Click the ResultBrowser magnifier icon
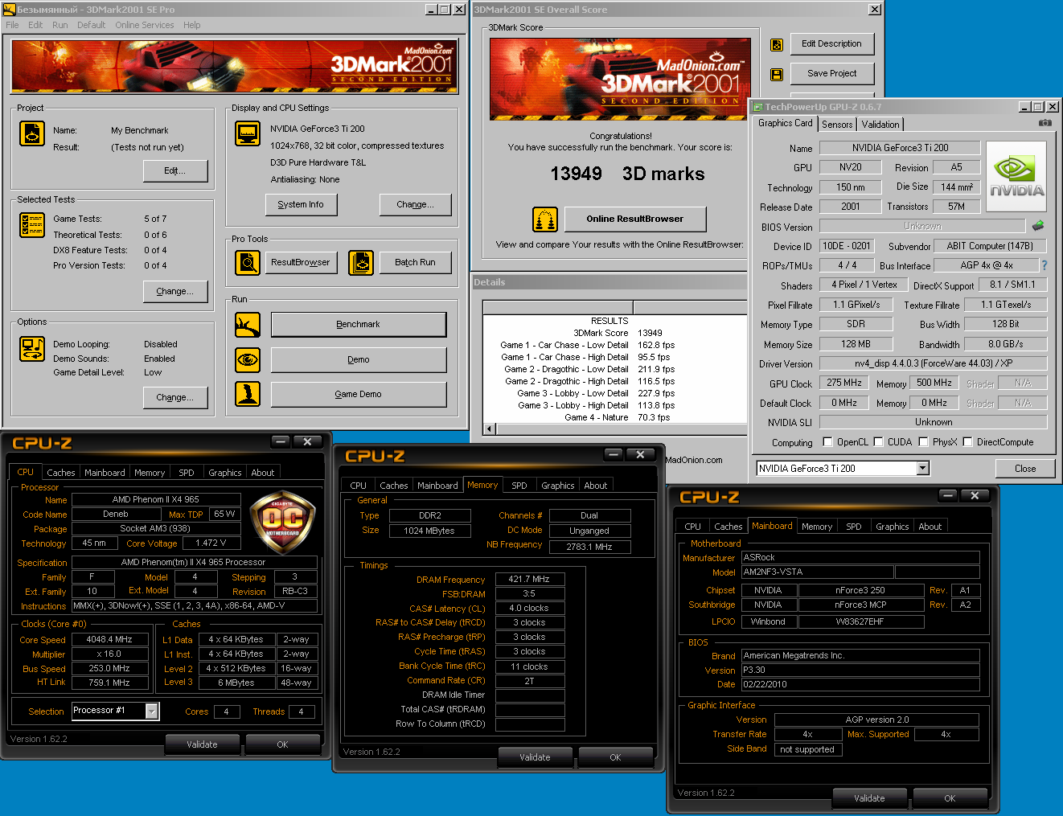 click(248, 263)
